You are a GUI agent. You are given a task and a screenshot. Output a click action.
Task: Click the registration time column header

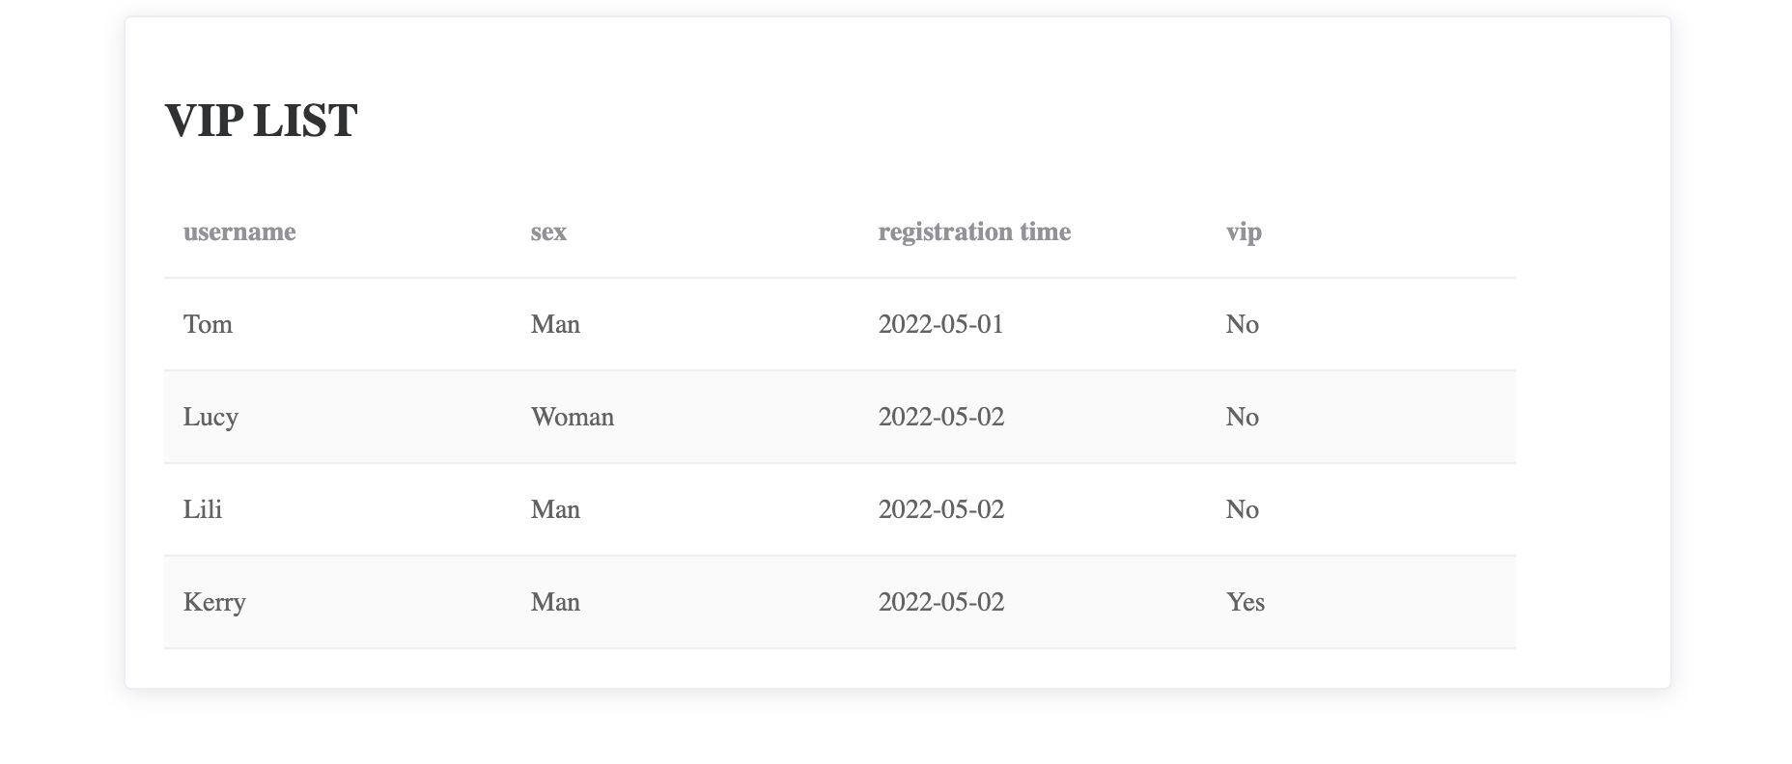(974, 232)
